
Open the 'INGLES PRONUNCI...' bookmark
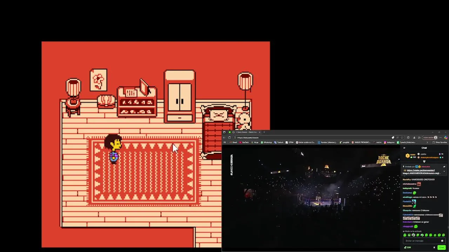361,142
